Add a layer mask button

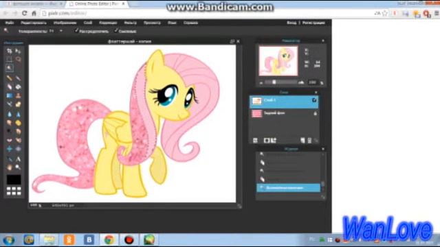[x=267, y=140]
